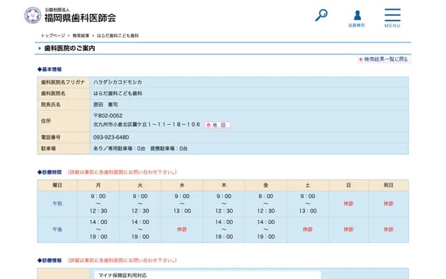Open the 会員専用 member login icon
446x279 pixels.
coord(357,17)
